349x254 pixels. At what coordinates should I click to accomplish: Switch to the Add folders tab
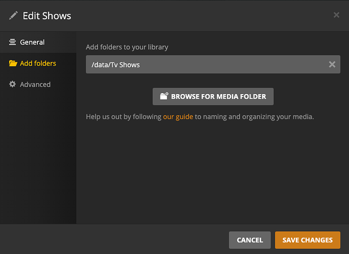click(38, 64)
